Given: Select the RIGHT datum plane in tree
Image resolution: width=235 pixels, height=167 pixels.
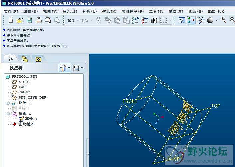Looking at the screenshot, I should pos(21,82).
